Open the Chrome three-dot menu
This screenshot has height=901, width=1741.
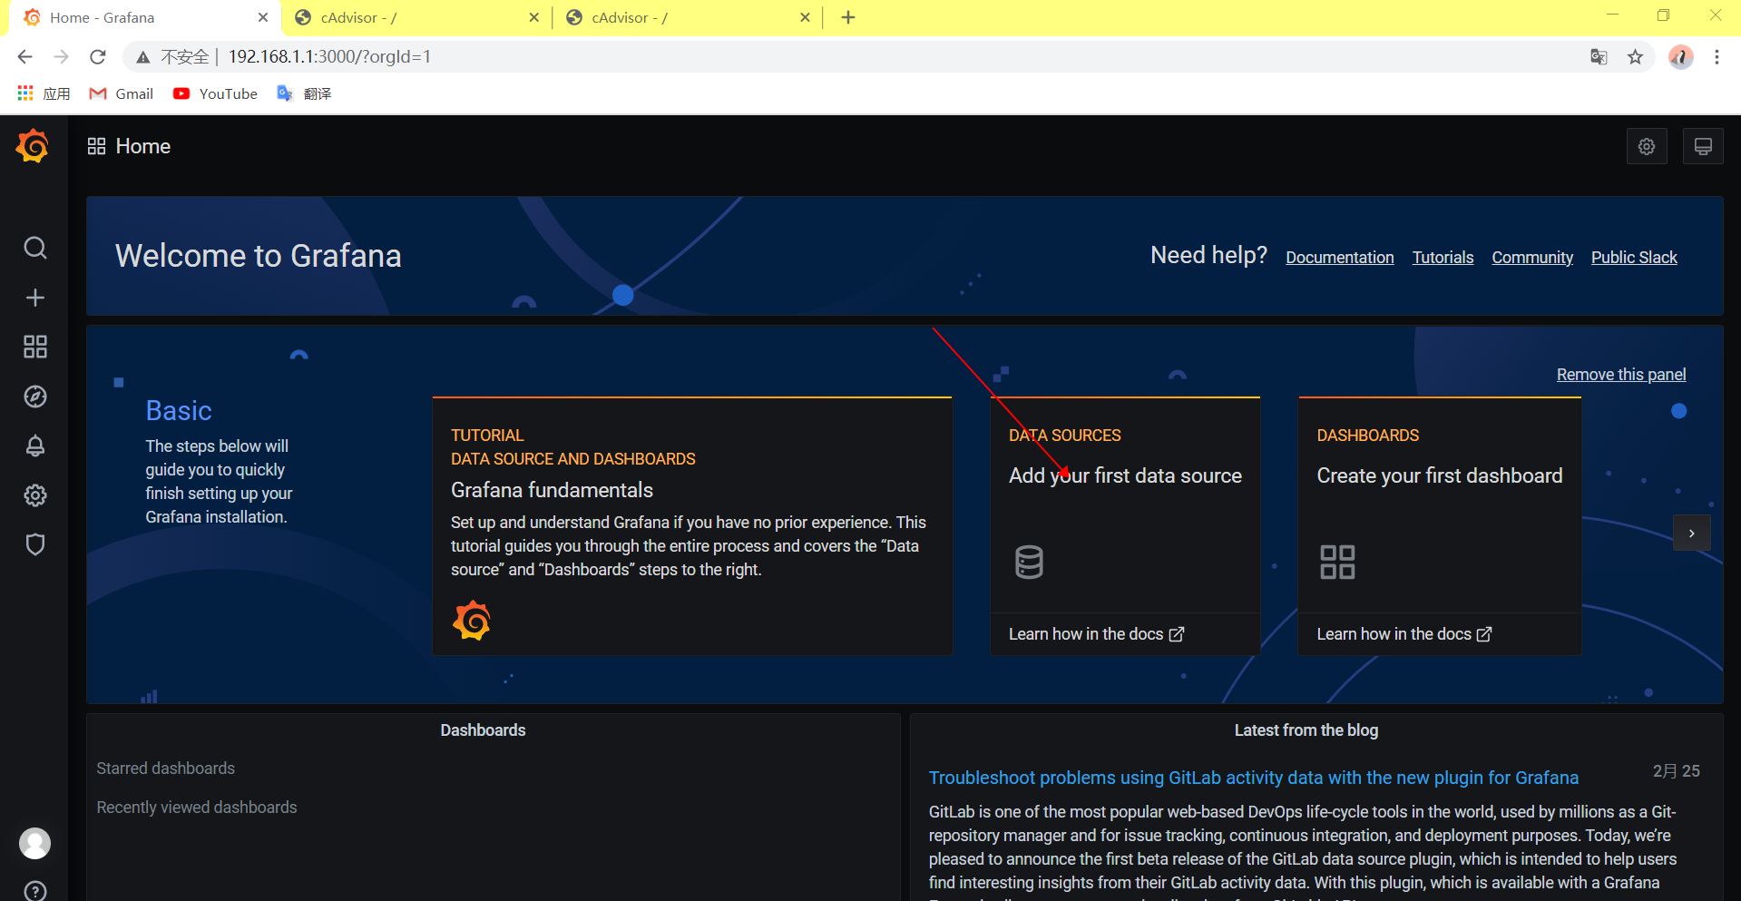coord(1717,57)
